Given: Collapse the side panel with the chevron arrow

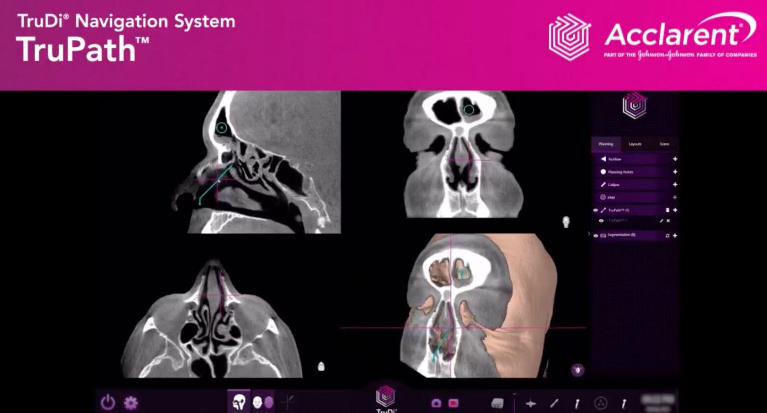Looking at the screenshot, I should click(589, 234).
